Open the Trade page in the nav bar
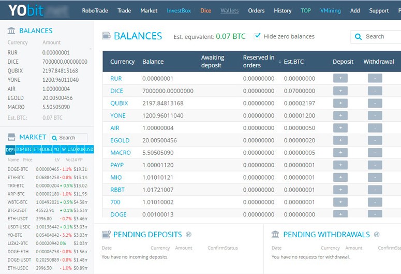This screenshot has width=401, height=274. pyautogui.click(x=124, y=10)
